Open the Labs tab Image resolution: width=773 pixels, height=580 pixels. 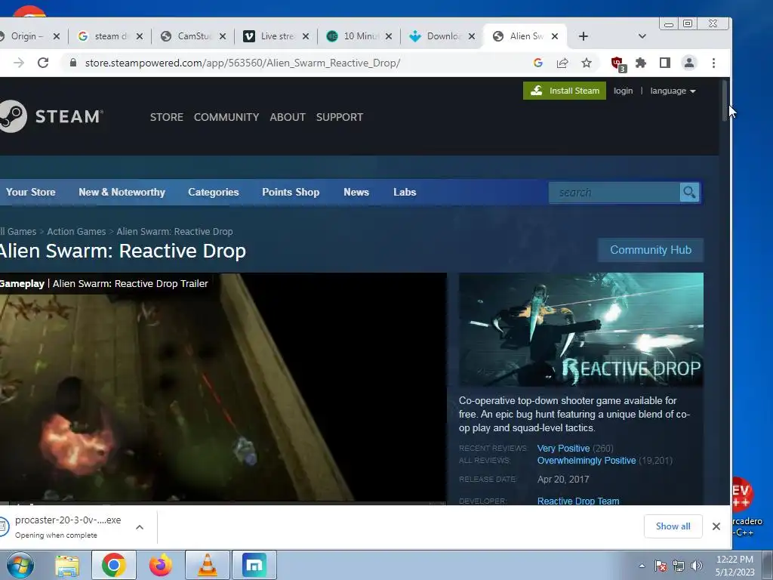tap(405, 192)
